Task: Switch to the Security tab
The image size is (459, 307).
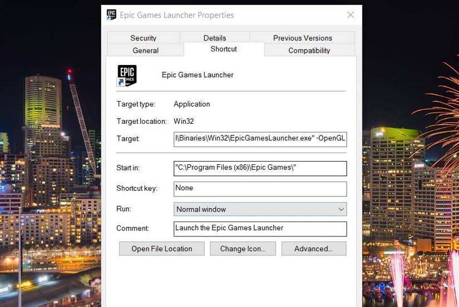Action: click(x=144, y=38)
